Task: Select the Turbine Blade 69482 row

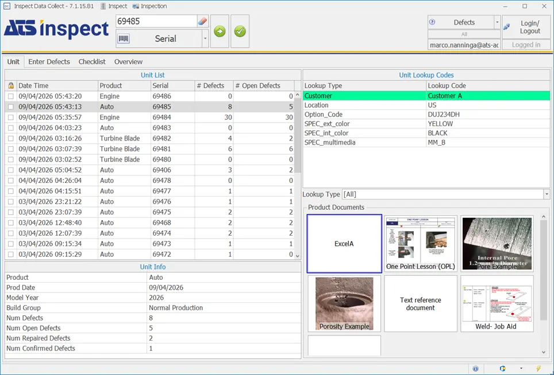Action: tap(150, 139)
